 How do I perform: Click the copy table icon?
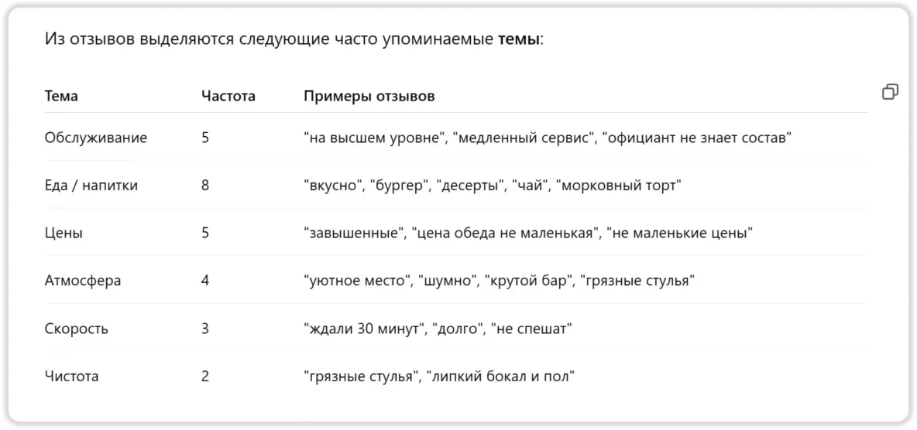890,92
